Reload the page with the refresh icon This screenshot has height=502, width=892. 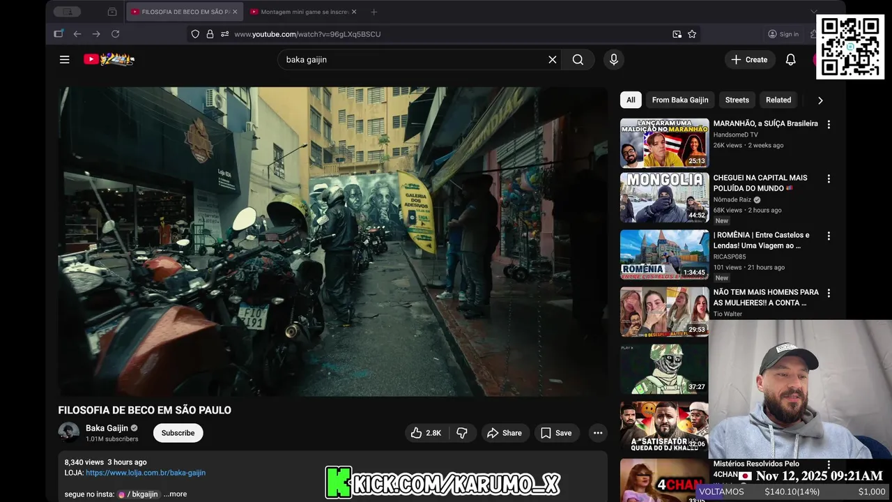[x=115, y=33]
